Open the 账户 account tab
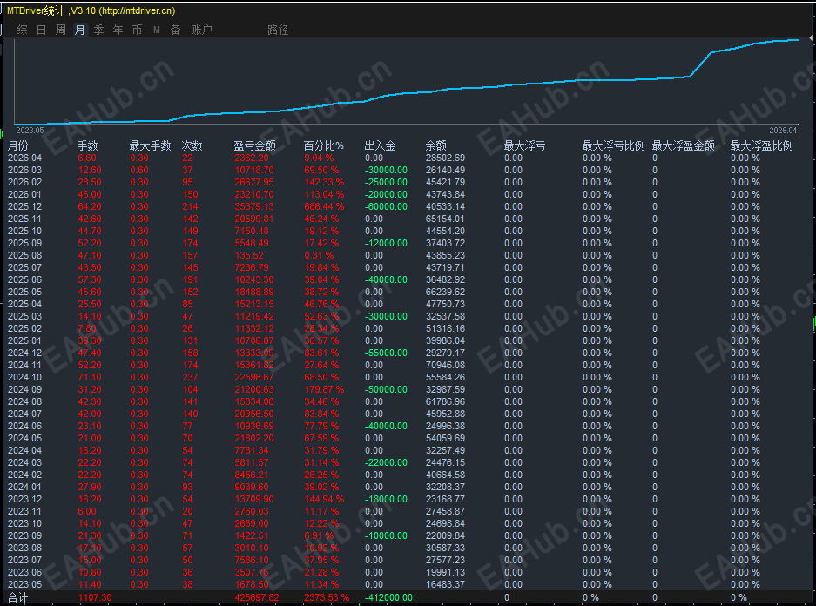Screen dimensions: 816x606 201,29
